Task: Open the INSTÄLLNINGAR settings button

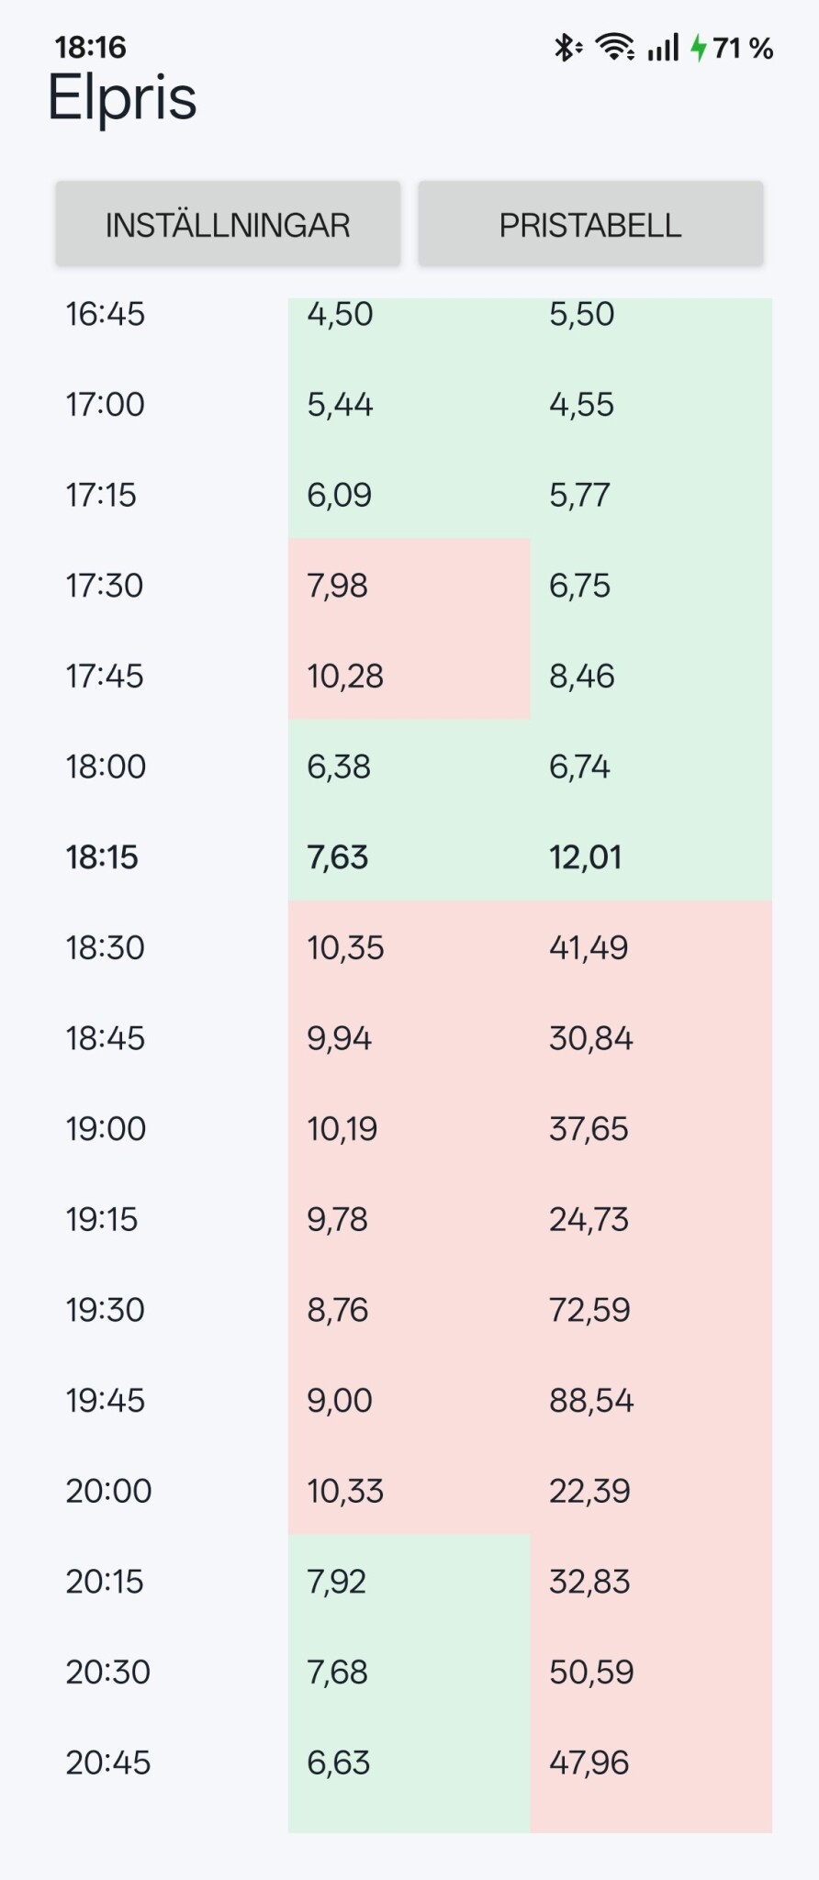Action: [228, 225]
